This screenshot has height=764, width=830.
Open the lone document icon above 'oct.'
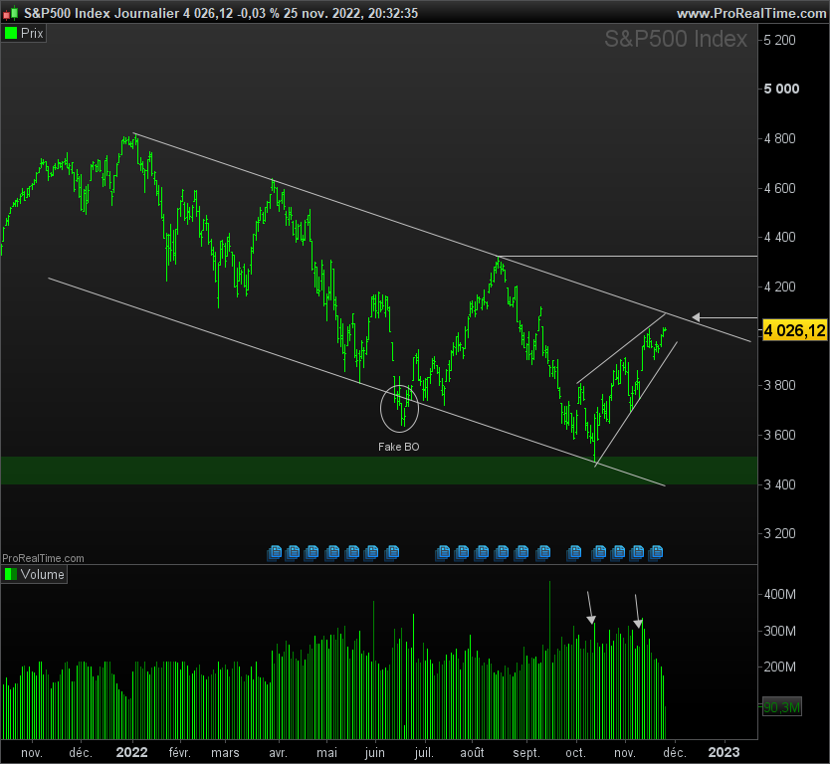click(574, 553)
